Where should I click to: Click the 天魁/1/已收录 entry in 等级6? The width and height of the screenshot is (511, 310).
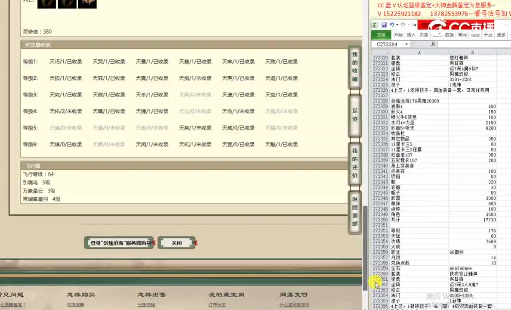[x=282, y=144]
